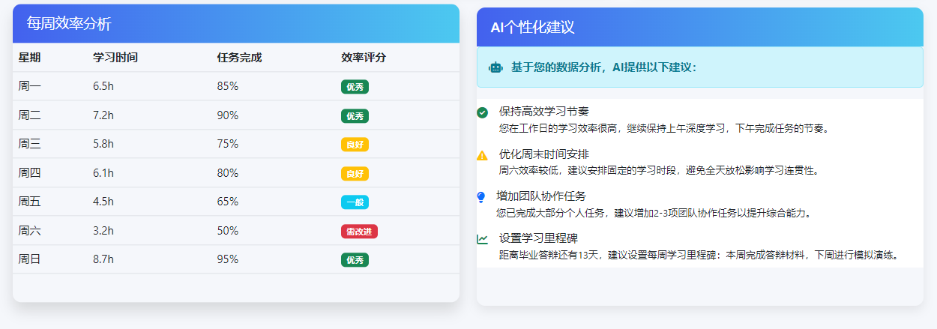Screen dimensions: 937x329
Task: Click the 7.2h study time value
Action: 103,115
